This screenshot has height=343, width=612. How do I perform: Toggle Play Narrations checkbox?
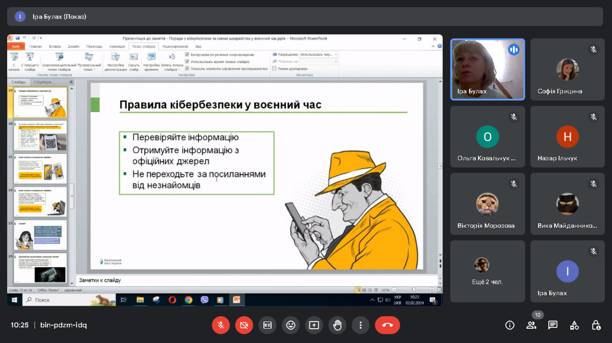(x=187, y=55)
